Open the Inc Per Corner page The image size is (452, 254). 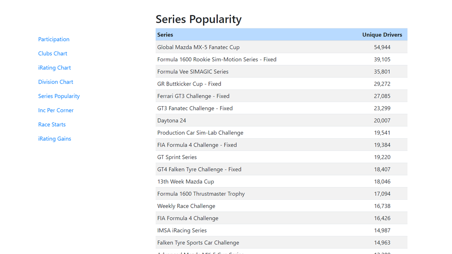(x=56, y=110)
